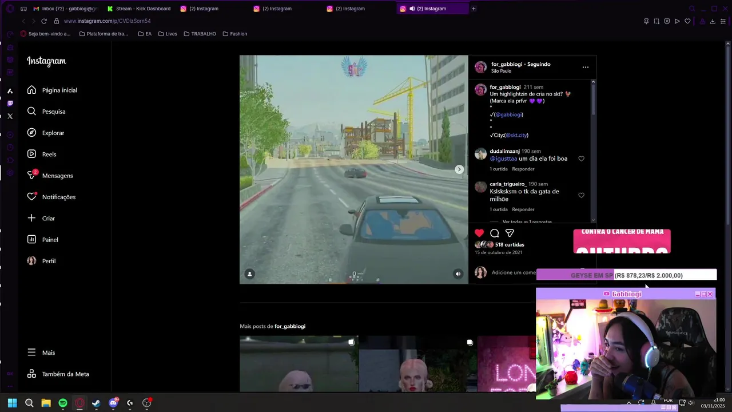Click the pinboard pin icon in toolbar
Viewport: 732px width, 412px height.
click(646, 21)
